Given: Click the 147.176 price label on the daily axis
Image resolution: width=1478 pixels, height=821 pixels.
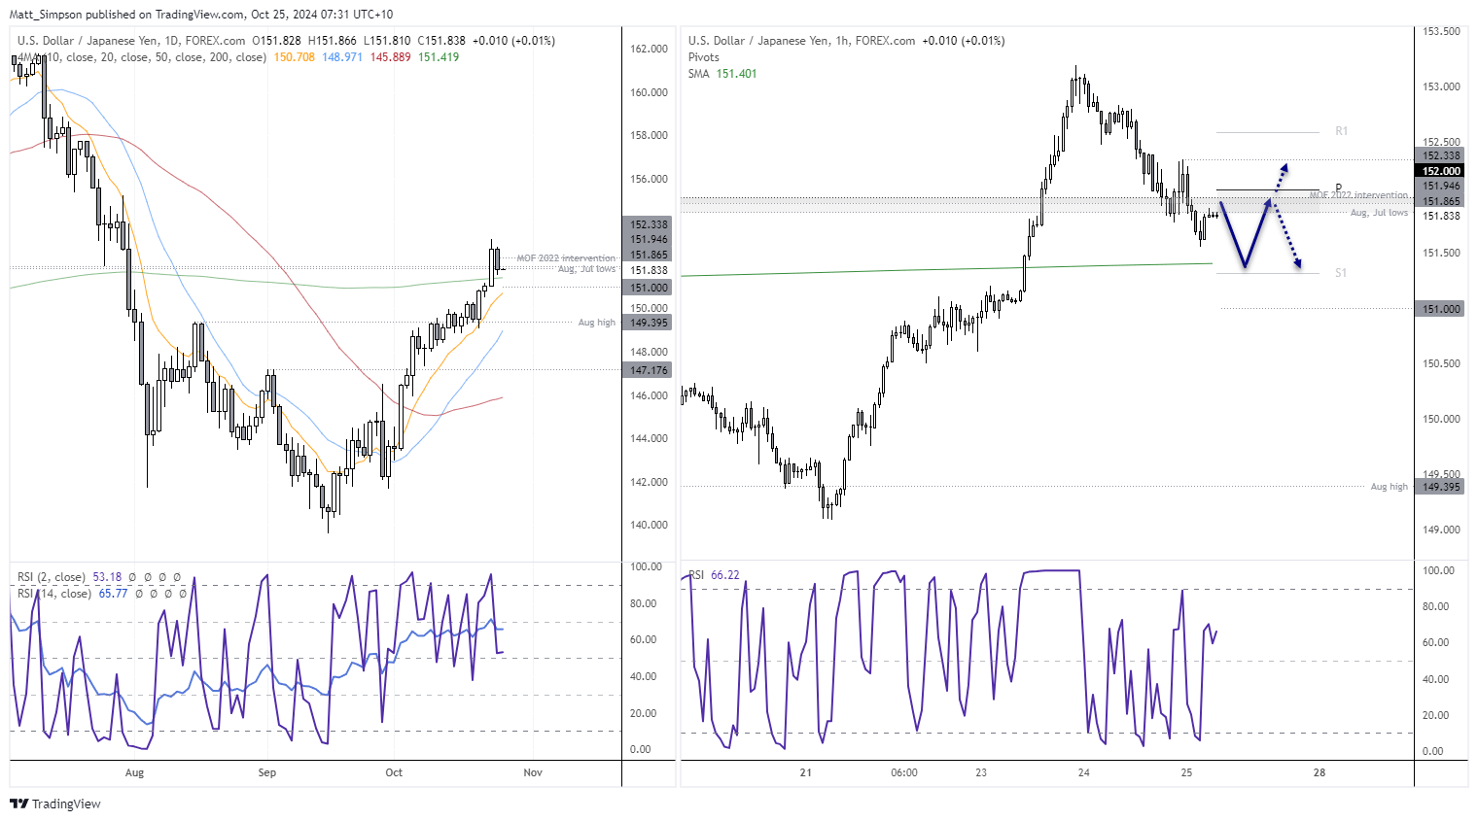Looking at the screenshot, I should pos(649,370).
